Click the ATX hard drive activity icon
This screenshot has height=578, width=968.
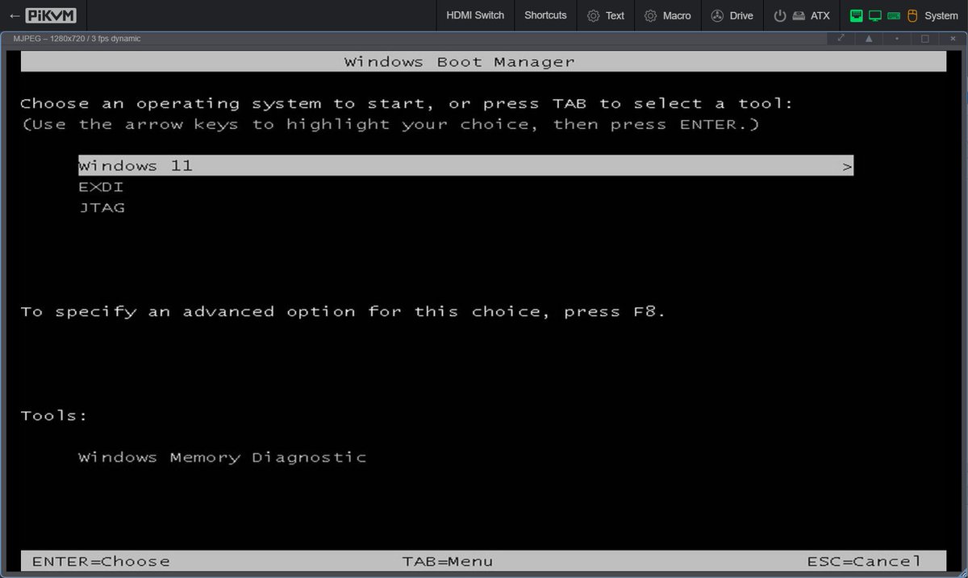click(797, 15)
